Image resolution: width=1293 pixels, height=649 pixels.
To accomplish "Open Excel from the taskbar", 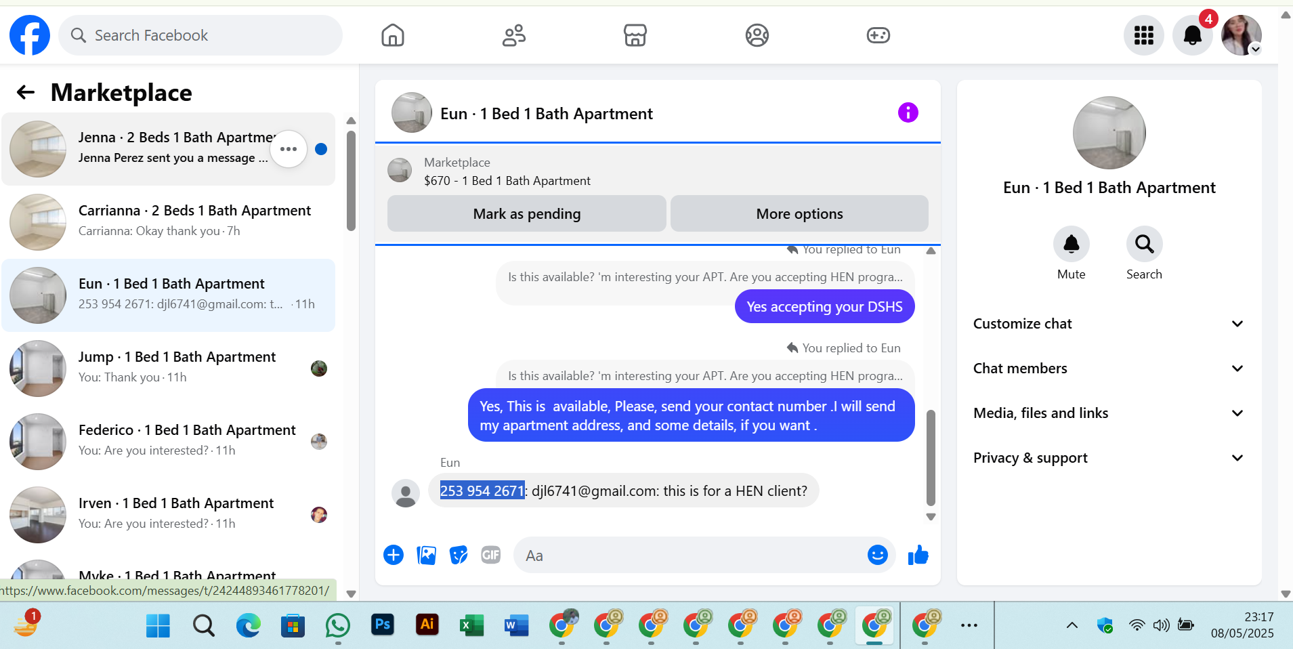I will (472, 625).
